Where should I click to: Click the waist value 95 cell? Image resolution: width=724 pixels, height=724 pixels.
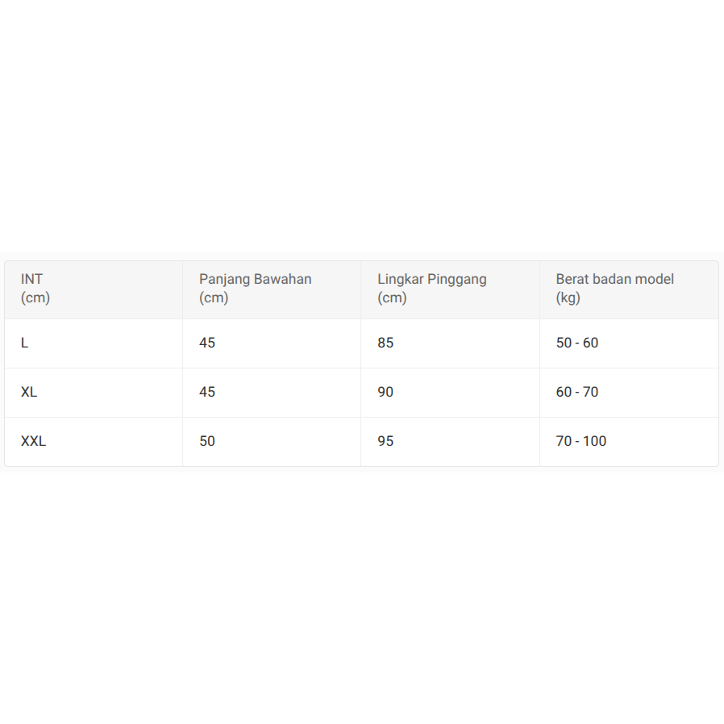tap(385, 441)
